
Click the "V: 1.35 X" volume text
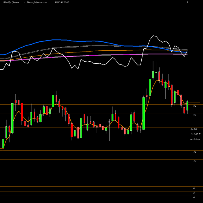195,134
